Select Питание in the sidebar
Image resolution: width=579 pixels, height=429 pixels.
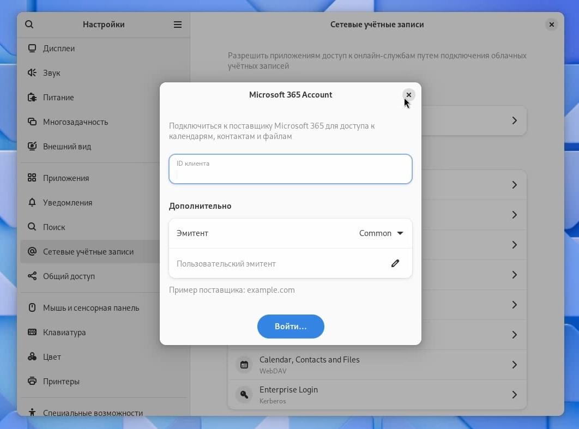click(104, 98)
